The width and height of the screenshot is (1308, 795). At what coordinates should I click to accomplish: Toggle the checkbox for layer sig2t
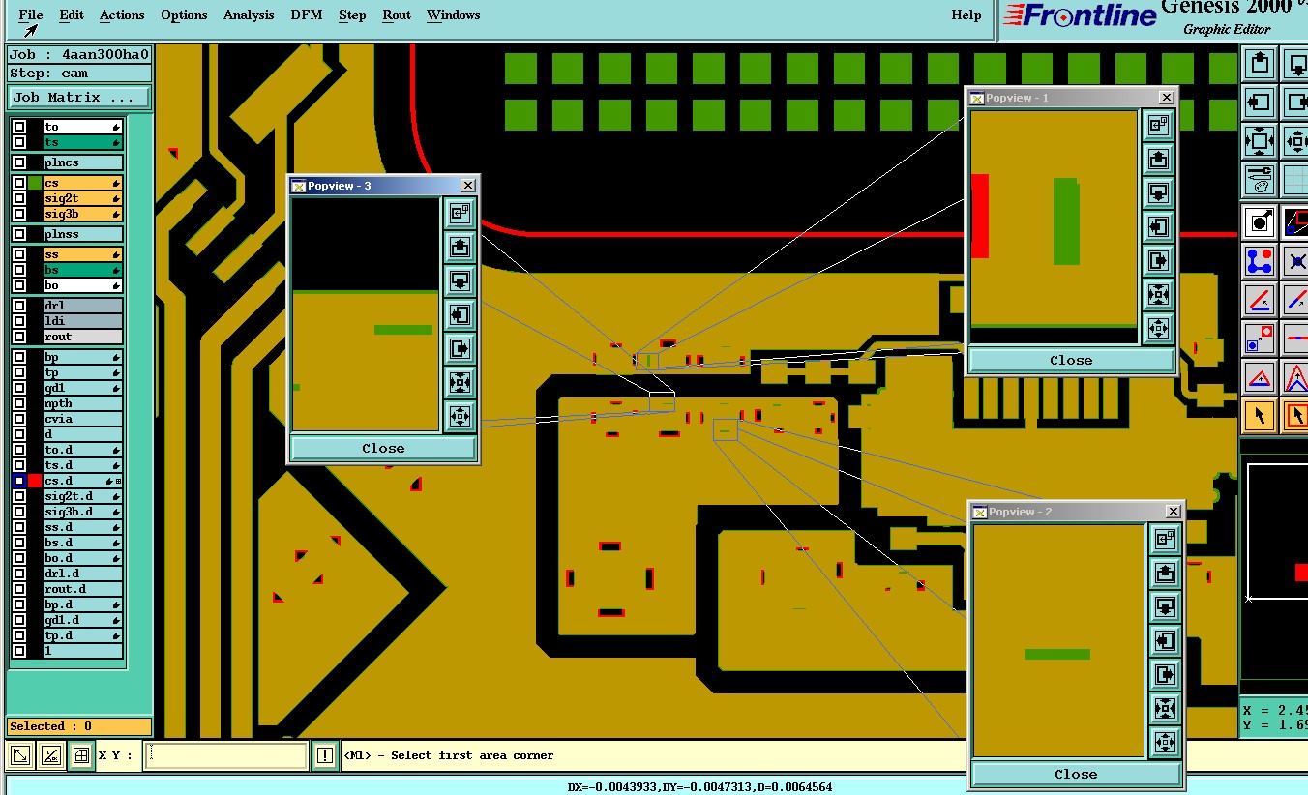click(x=19, y=198)
